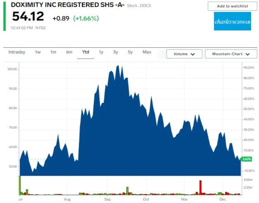
Task: Click the Sep label on the chart axis
Action: click(x=107, y=200)
